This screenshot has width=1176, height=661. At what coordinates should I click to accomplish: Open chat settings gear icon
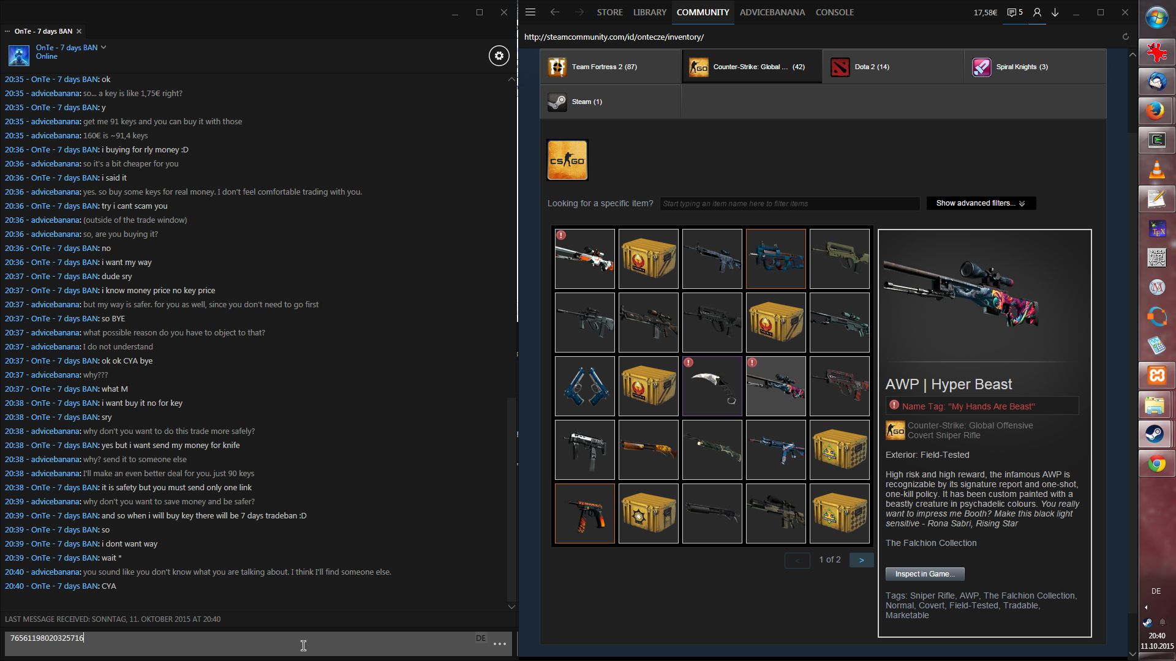click(499, 56)
